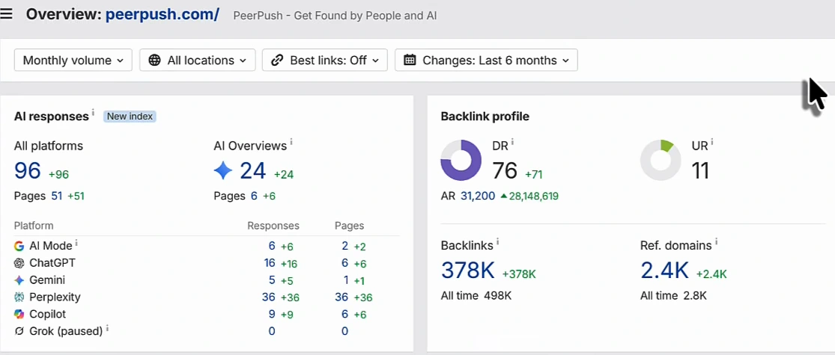Open the hamburger menu icon

pyautogui.click(x=7, y=13)
